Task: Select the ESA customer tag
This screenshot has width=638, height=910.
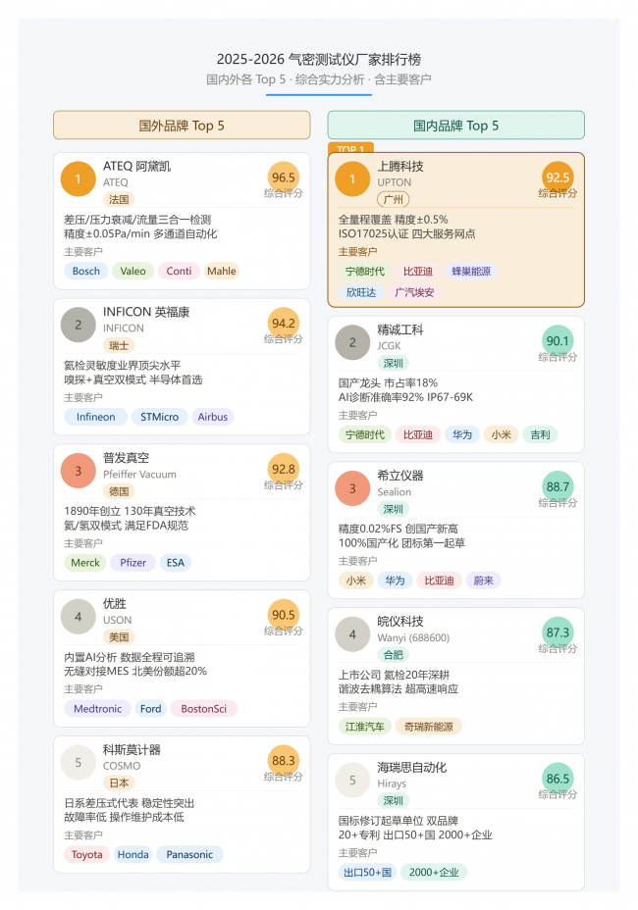Action: (x=176, y=562)
